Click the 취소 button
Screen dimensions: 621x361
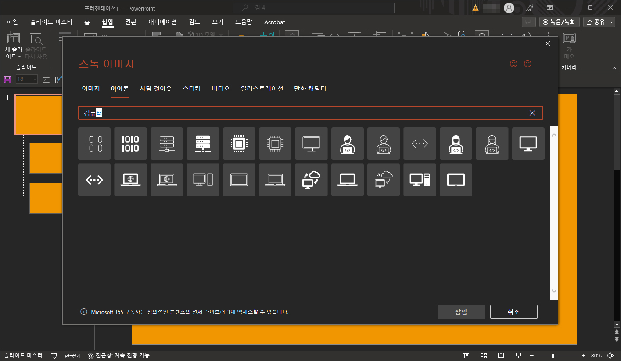(514, 312)
